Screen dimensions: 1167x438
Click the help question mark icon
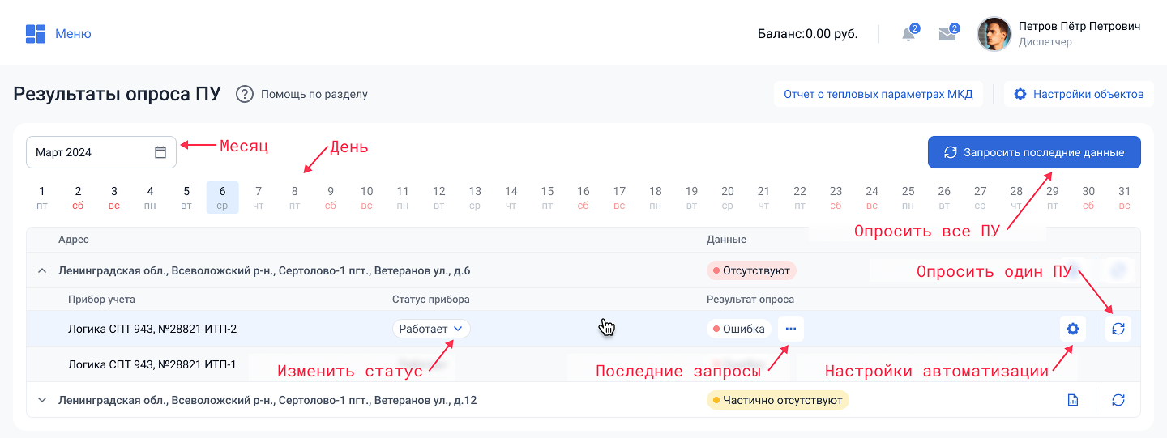245,94
